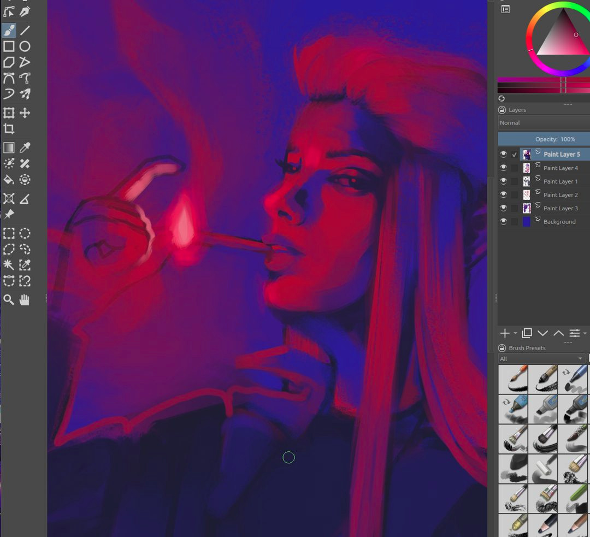Move the layer up
This screenshot has width=590, height=537.
click(x=558, y=333)
